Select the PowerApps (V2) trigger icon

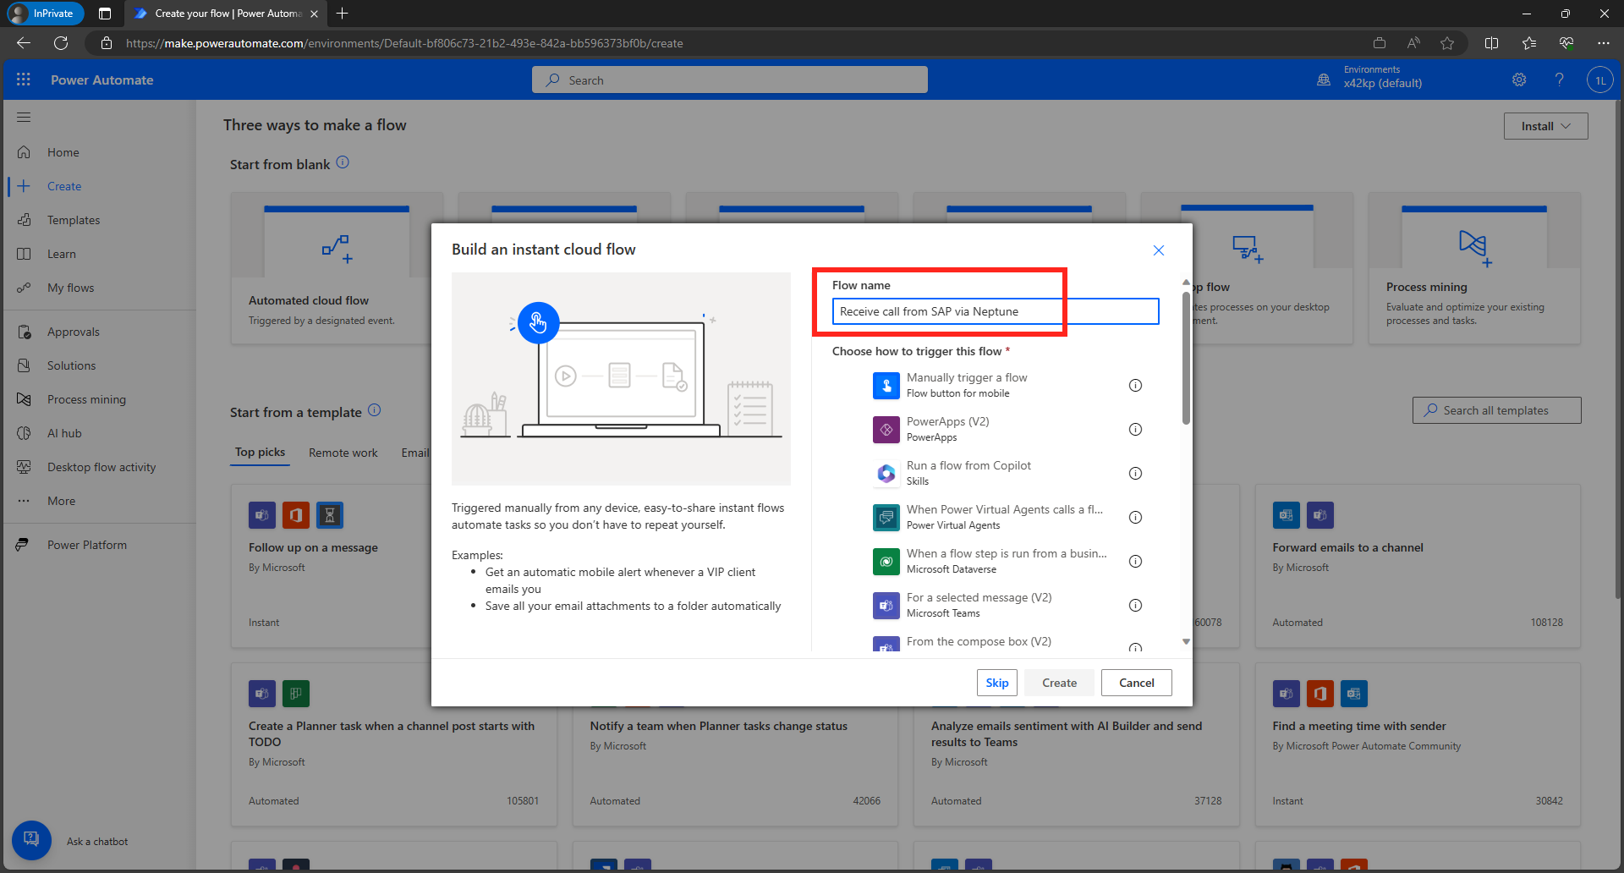pos(886,430)
